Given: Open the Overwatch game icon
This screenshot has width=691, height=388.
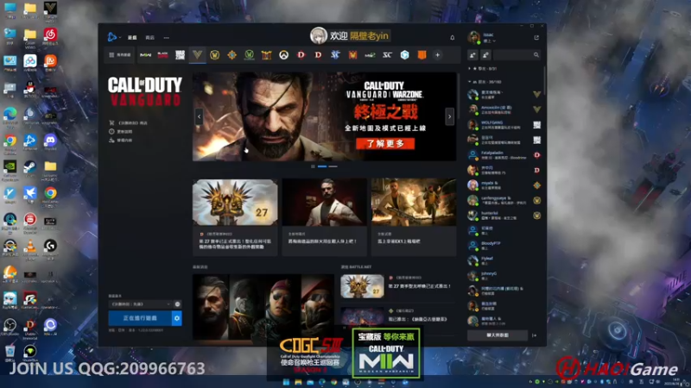Looking at the screenshot, I should click(x=284, y=55).
